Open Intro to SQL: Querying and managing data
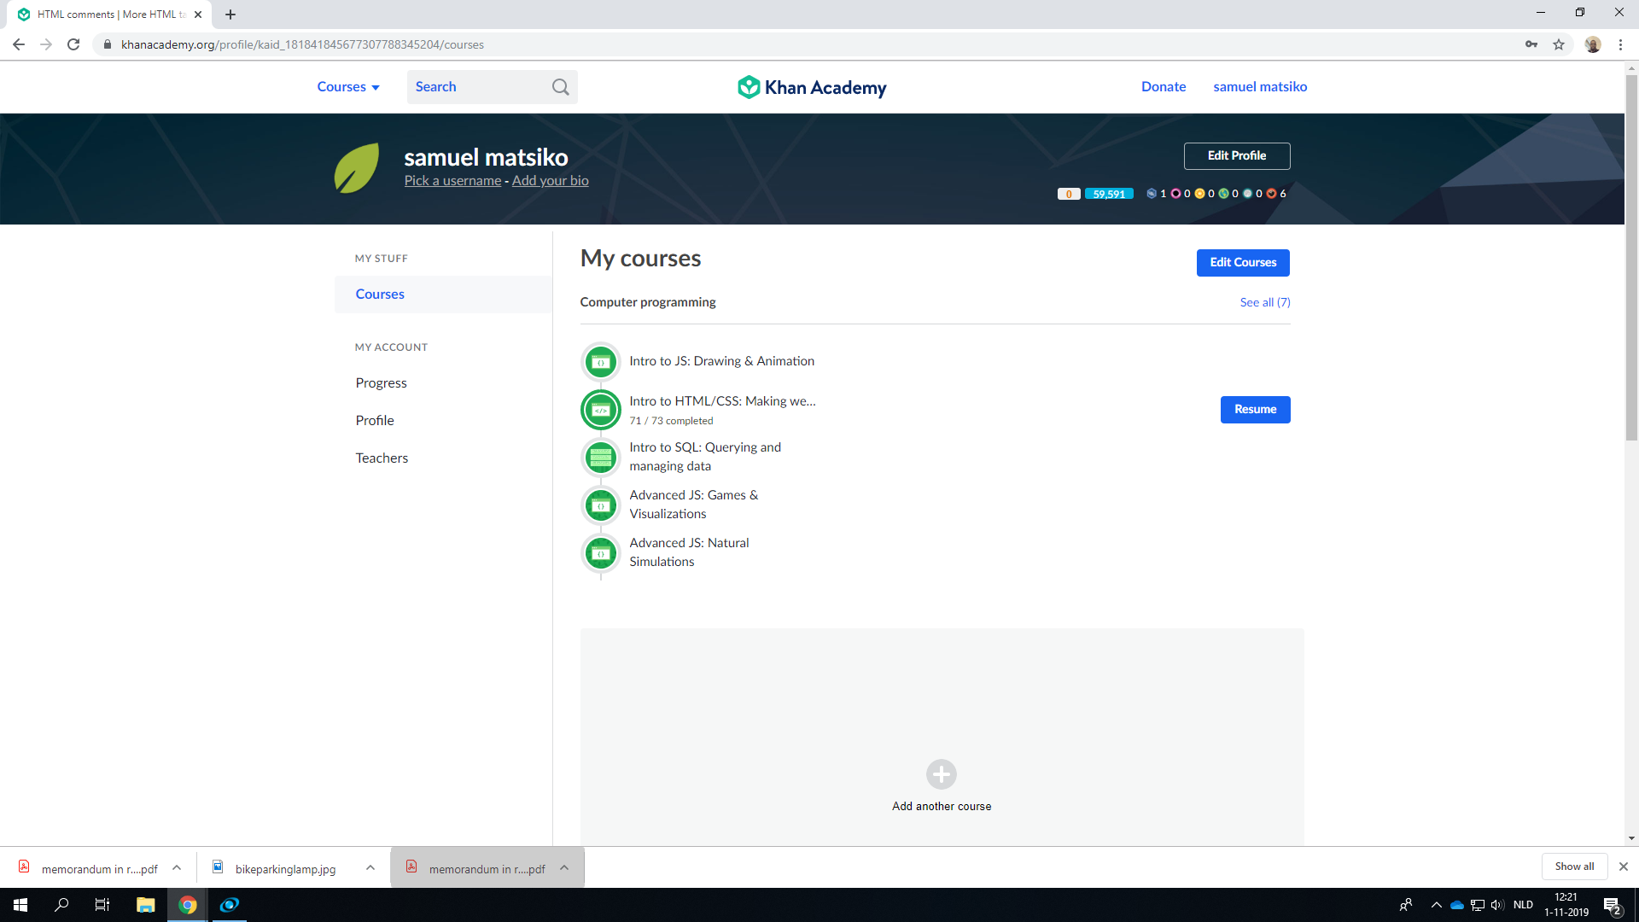Screen dimensions: 1639x922 point(705,457)
